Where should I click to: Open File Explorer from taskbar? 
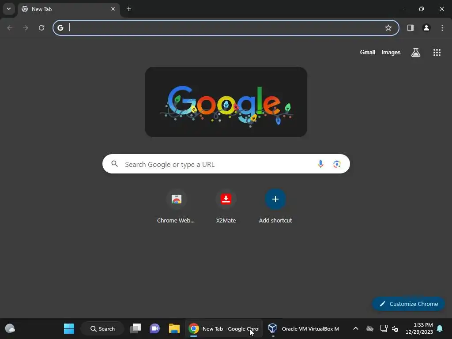click(174, 328)
